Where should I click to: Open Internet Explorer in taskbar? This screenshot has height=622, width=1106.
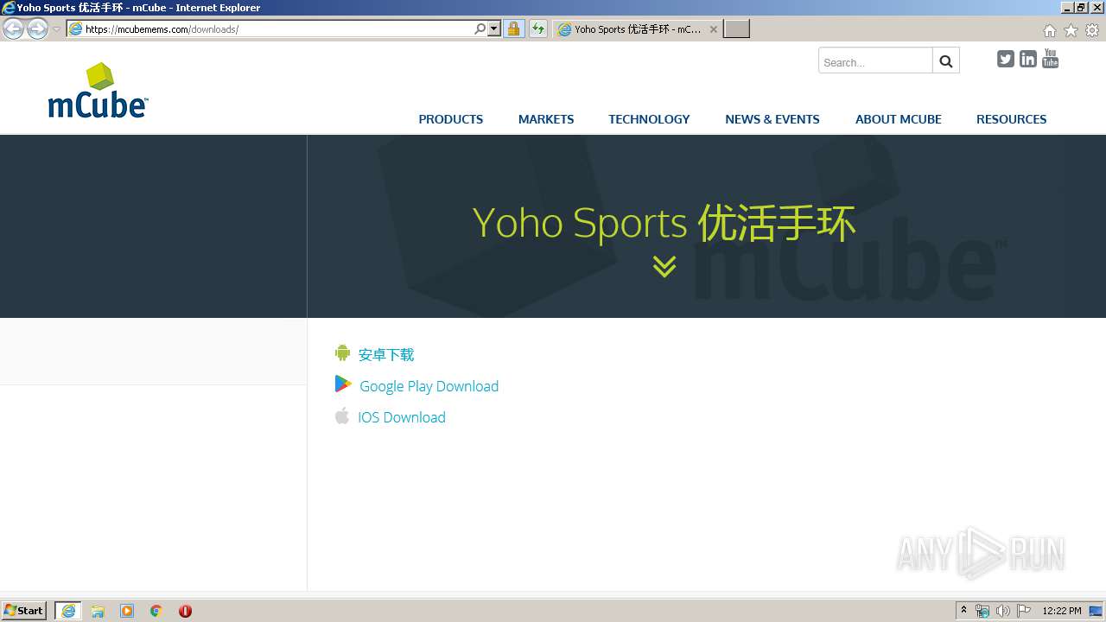pyautogui.click(x=68, y=611)
